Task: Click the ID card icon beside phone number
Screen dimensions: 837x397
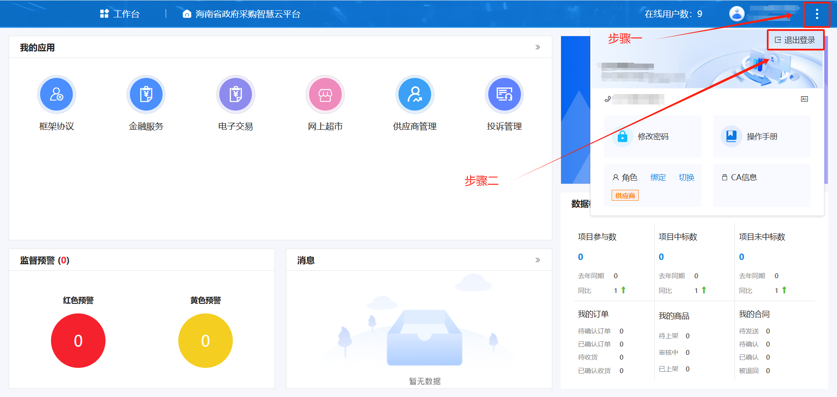Action: coord(804,99)
